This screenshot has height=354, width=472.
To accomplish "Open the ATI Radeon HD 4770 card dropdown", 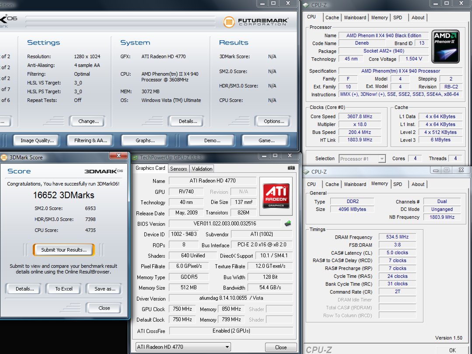I will click(x=183, y=347).
